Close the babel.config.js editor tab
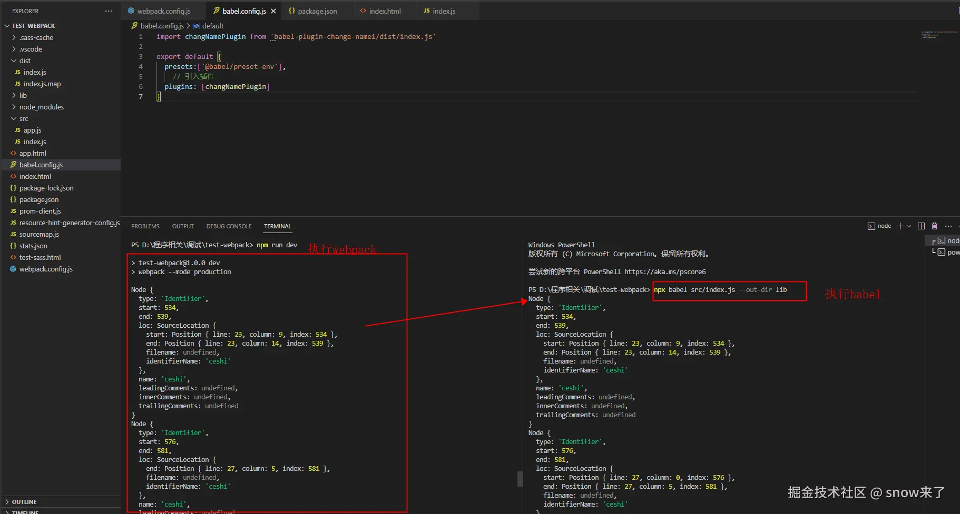The width and height of the screenshot is (960, 514). point(273,11)
